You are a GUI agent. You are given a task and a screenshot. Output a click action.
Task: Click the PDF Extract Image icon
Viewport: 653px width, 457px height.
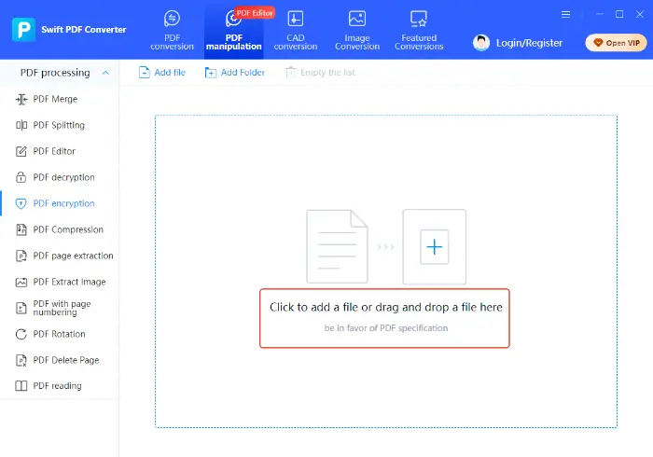point(21,283)
